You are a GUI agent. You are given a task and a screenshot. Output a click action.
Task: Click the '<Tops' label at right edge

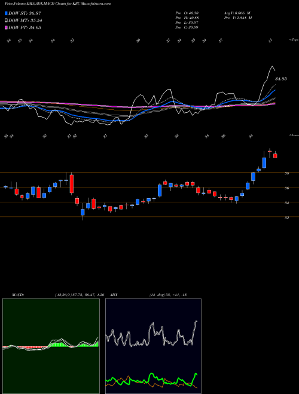pyautogui.click(x=294, y=40)
